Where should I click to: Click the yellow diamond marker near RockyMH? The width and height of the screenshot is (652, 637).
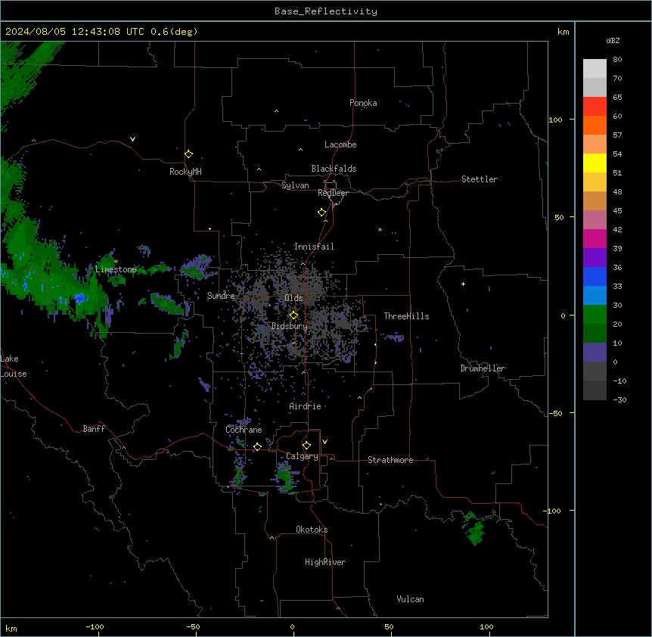click(188, 154)
